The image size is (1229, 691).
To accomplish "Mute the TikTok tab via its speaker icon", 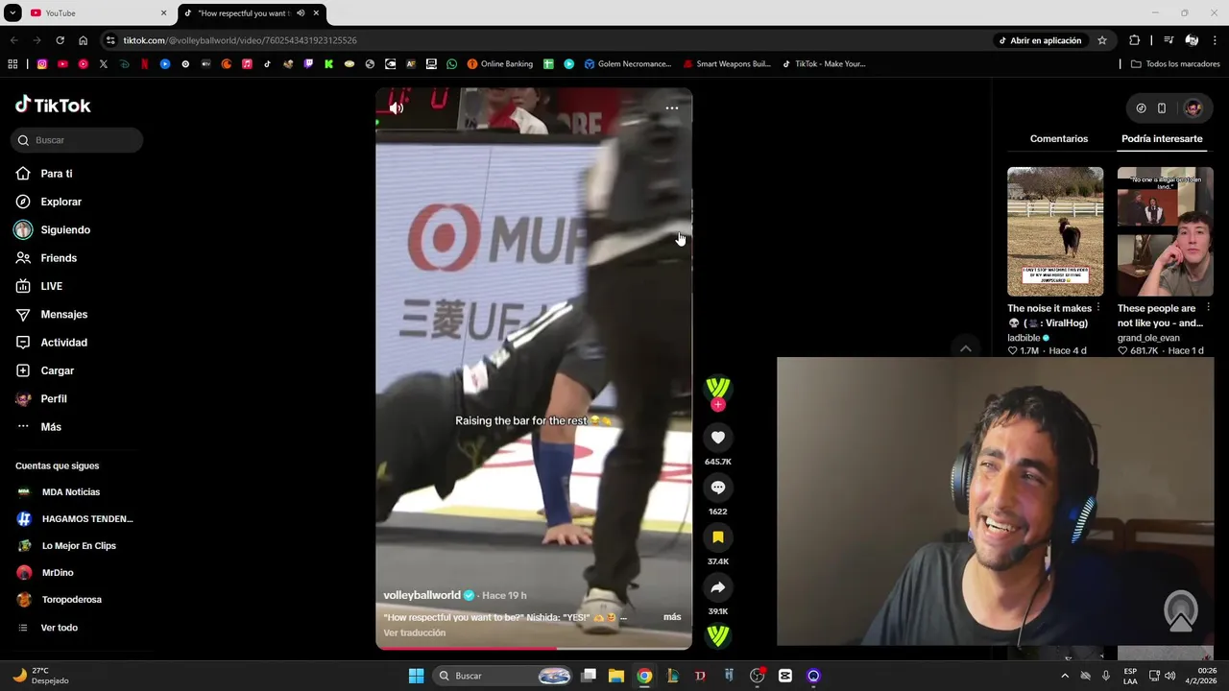I will click(301, 13).
